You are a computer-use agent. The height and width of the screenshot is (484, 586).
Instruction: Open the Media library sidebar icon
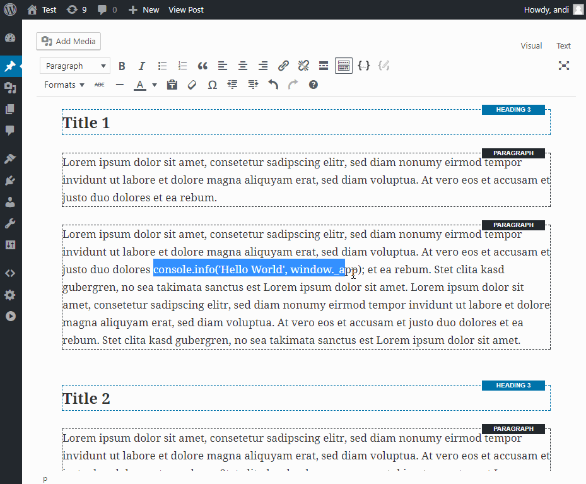(x=10, y=88)
